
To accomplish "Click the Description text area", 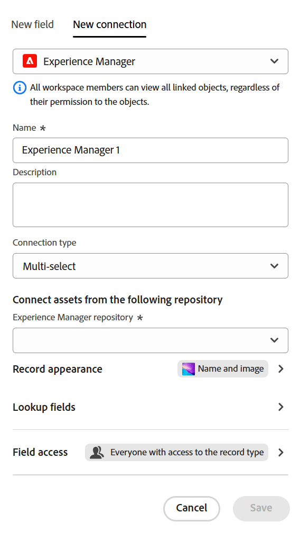I will point(151,205).
